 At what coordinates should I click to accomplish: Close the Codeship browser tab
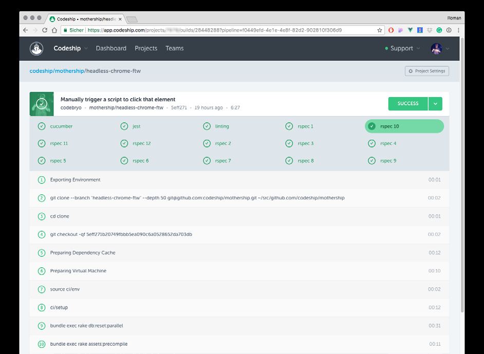coord(120,19)
